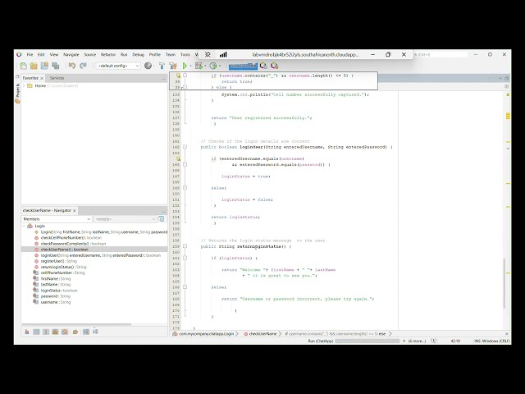Click the editor vertical scrollbar thumb
This screenshot has width=525, height=394.
point(504,283)
